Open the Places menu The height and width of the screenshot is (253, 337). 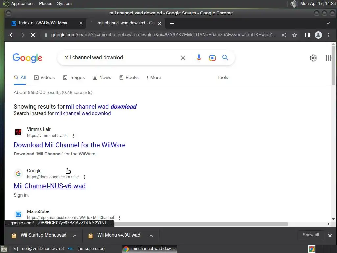(x=45, y=4)
